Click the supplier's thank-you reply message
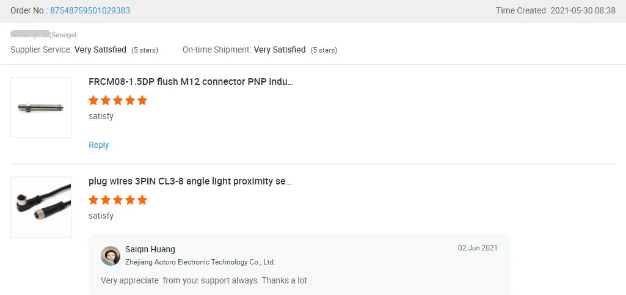 click(x=206, y=281)
